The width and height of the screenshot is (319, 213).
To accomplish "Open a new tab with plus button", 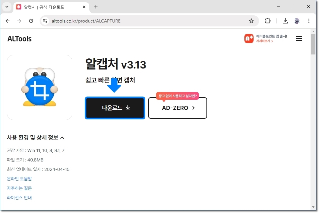I will [96, 7].
